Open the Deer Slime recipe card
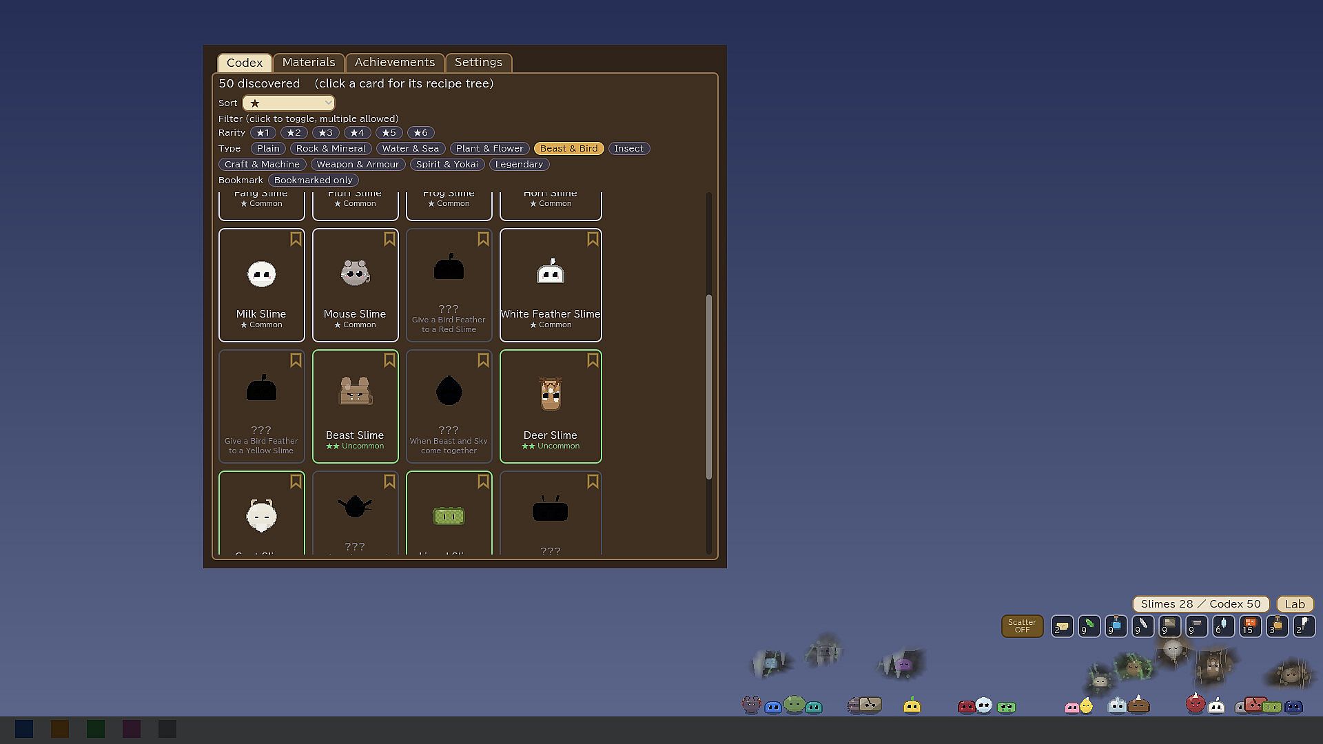Image resolution: width=1323 pixels, height=744 pixels. [x=551, y=406]
